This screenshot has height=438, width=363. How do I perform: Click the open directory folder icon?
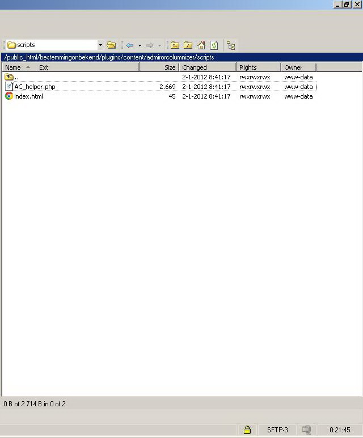pos(111,45)
